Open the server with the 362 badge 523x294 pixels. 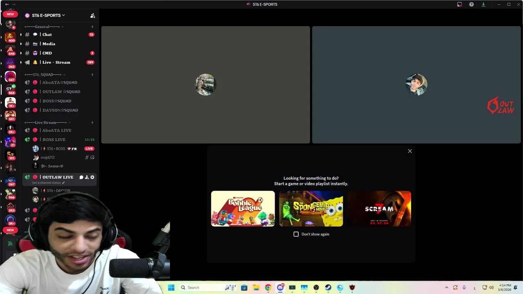(x=10, y=63)
